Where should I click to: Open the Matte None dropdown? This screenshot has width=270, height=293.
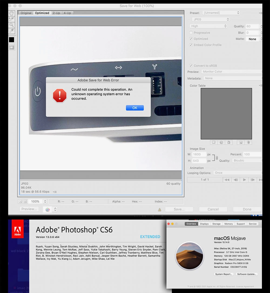point(254,39)
